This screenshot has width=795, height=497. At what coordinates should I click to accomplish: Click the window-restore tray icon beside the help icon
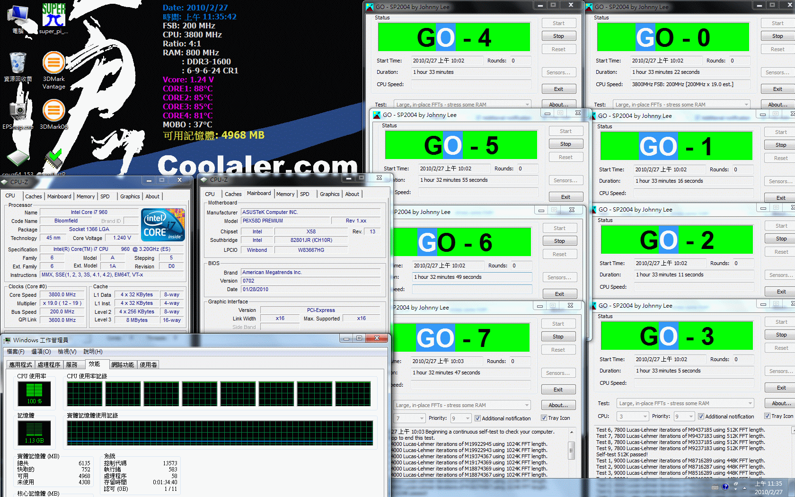click(x=735, y=485)
